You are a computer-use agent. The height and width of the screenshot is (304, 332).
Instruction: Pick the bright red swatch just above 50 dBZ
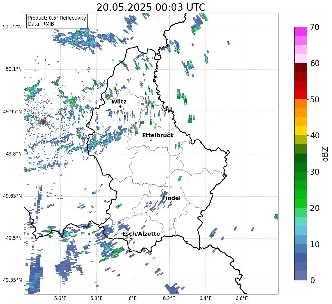pos(301,95)
